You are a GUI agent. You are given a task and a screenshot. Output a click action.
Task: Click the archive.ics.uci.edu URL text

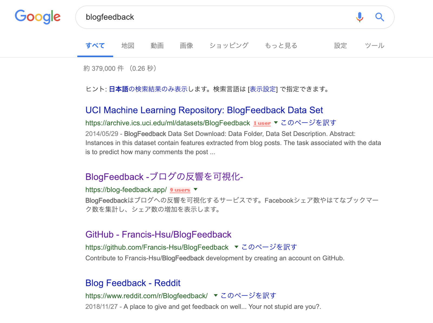pyautogui.click(x=168, y=123)
